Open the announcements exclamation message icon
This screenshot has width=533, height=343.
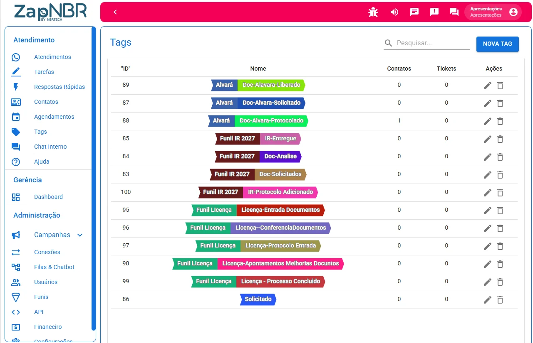click(x=434, y=12)
